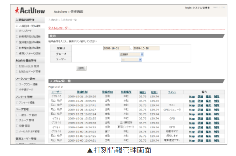Click the icon beside ワークフロー編集
This screenshot has width=236, height=156.
tap(17, 84)
